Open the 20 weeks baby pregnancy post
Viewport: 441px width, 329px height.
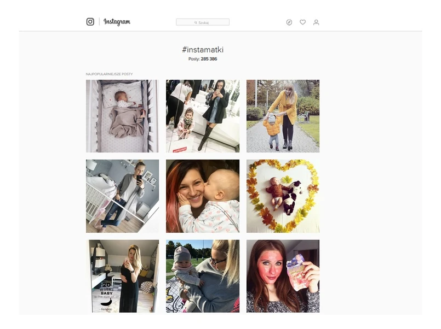coord(122,276)
